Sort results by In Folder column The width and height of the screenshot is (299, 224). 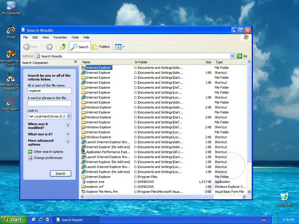(158, 62)
